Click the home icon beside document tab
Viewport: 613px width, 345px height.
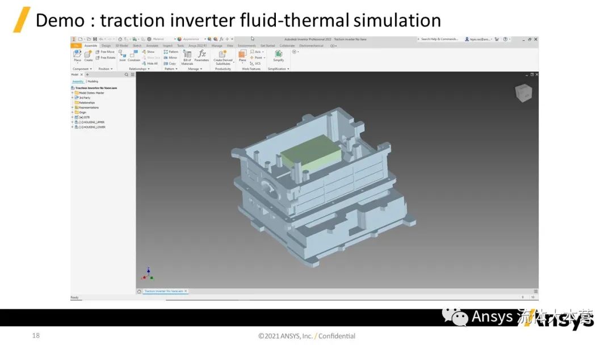coord(139,292)
